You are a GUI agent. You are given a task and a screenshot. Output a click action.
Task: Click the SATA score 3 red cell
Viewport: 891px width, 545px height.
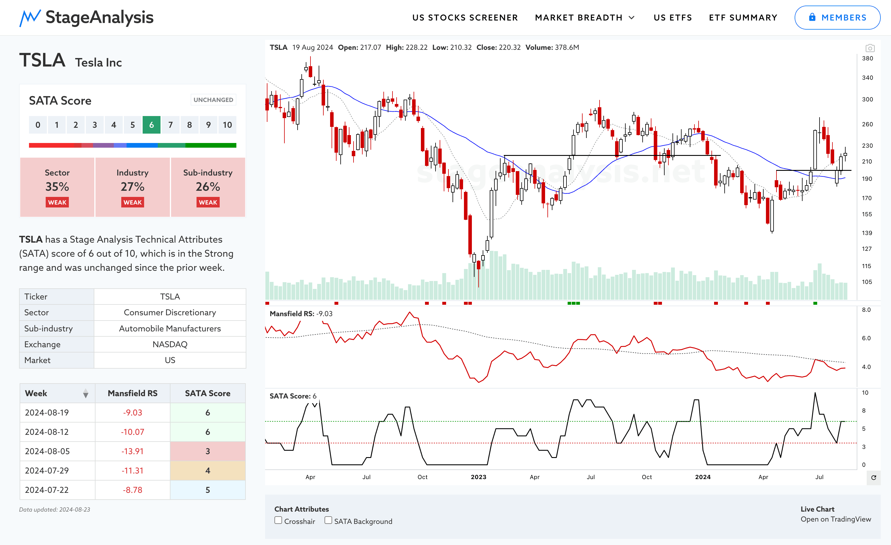tap(208, 451)
